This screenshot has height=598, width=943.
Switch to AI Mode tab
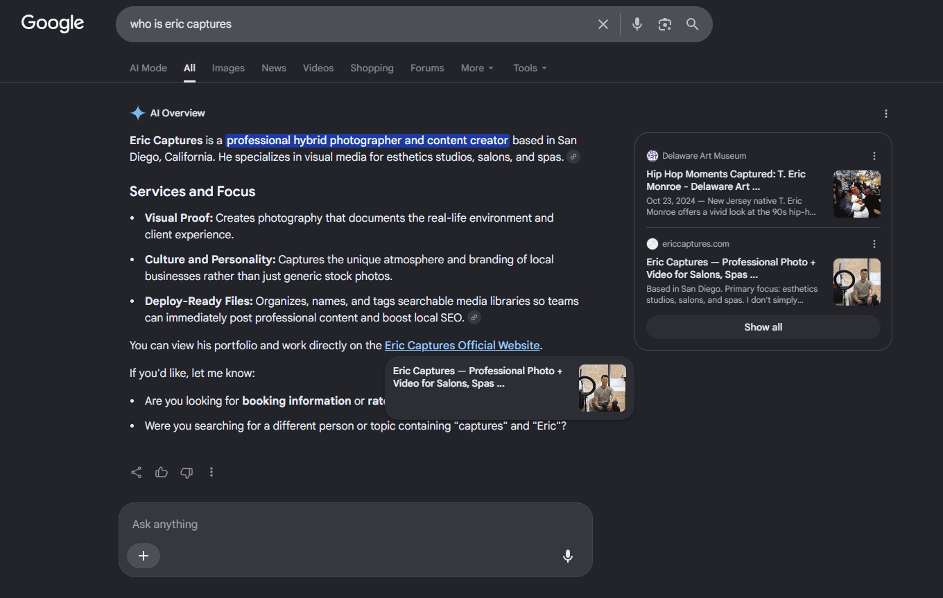[x=148, y=68]
